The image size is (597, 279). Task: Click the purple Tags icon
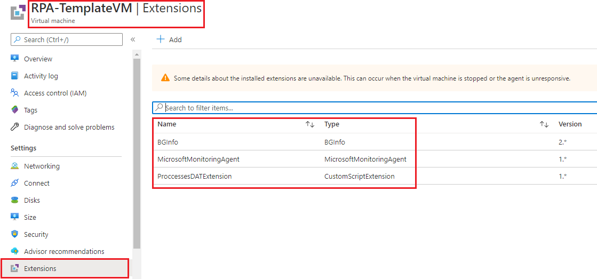click(x=15, y=110)
